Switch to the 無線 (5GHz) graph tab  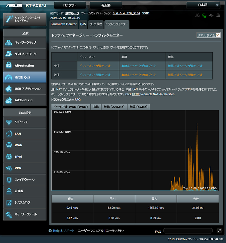(x=139, y=107)
